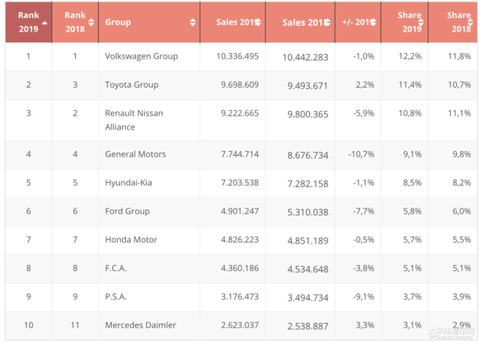Viewport: 480px width, 344px height.
Task: Click the sort arrows beside Share 2018
Action: point(472,22)
